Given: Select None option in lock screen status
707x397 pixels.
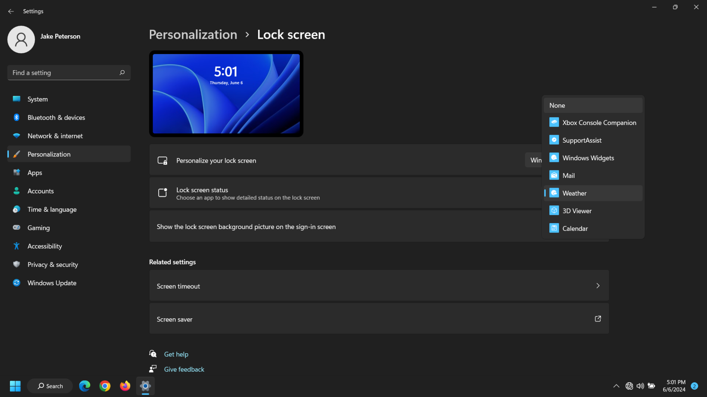Looking at the screenshot, I should tap(594, 105).
